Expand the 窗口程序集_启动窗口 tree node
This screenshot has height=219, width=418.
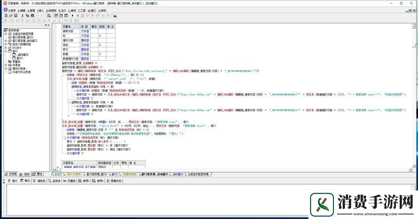[6, 41]
